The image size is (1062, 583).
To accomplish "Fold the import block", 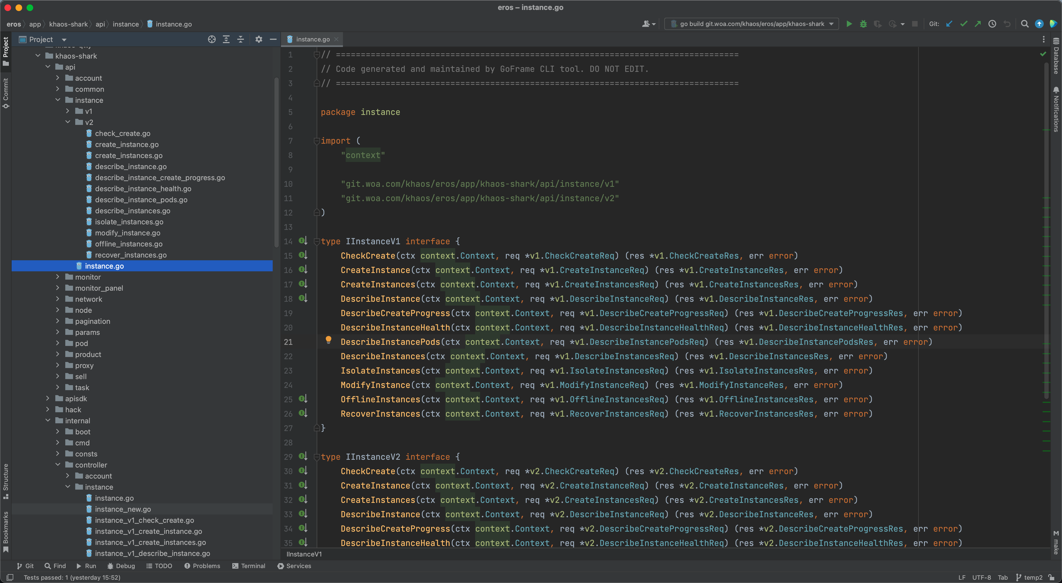I will (317, 141).
